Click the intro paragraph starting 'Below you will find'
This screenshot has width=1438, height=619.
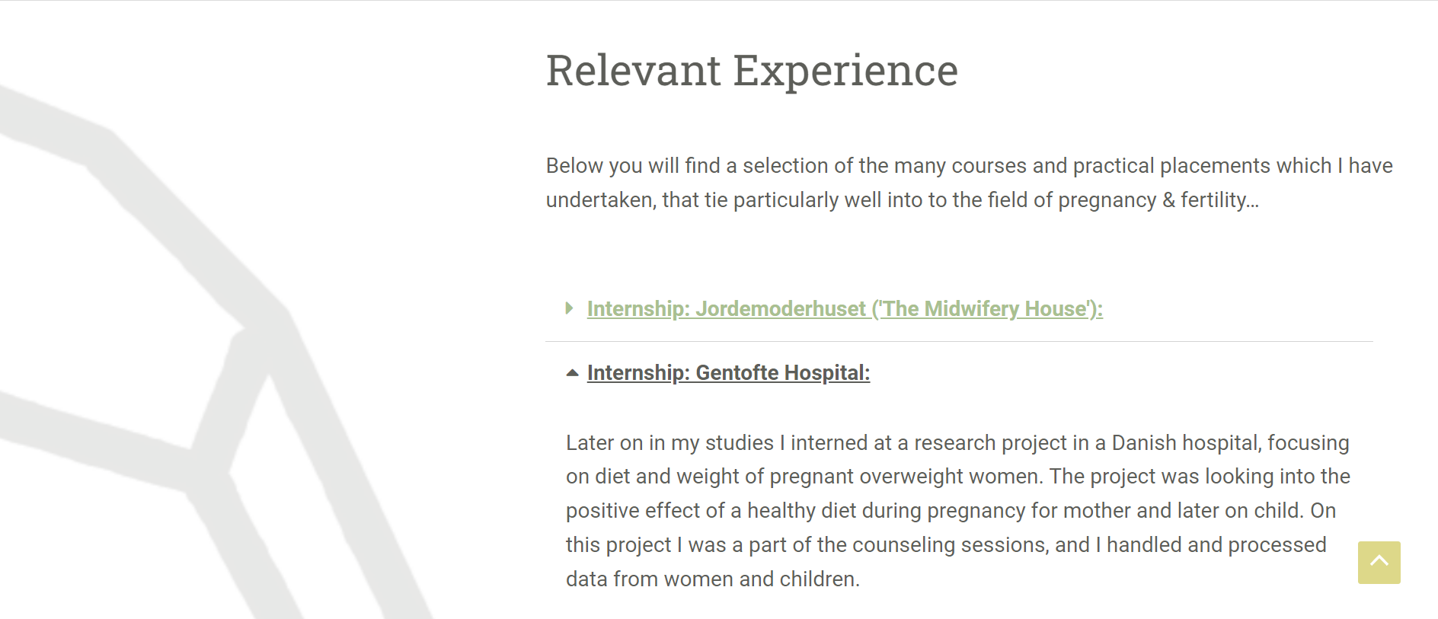point(970,183)
